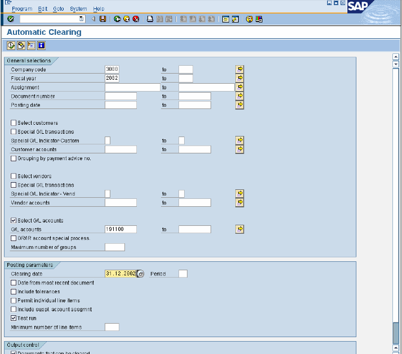The height and width of the screenshot is (354, 402).
Task: Open the Edit menu
Action: (x=43, y=8)
